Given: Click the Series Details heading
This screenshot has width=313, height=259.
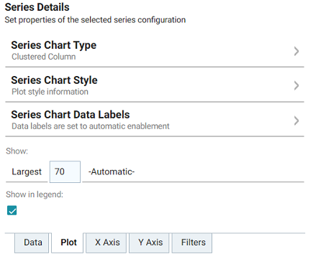Looking at the screenshot, I should tap(37, 7).
